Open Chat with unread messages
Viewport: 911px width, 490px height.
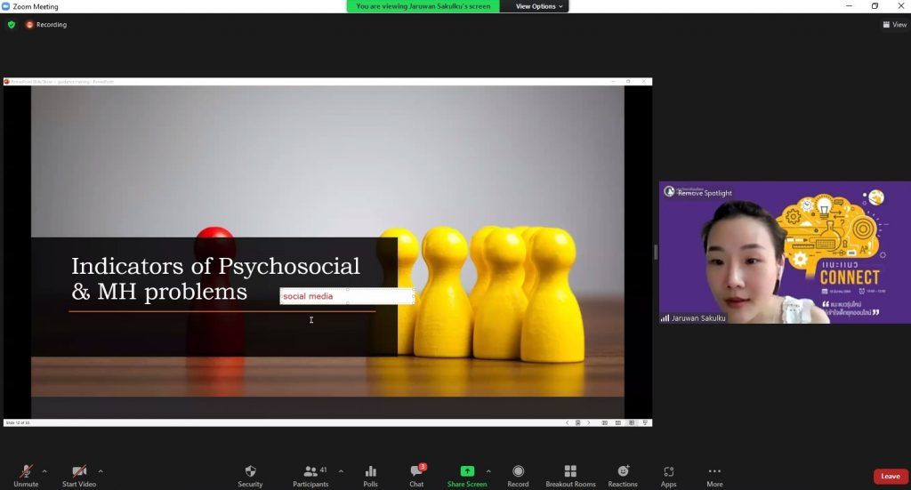[416, 475]
